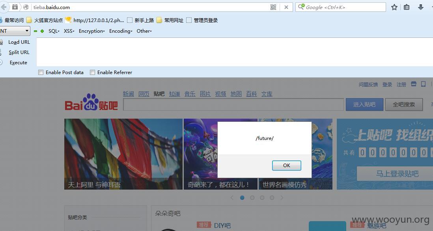
Task: Click OK in the /future/ alert dialog
Action: point(286,165)
